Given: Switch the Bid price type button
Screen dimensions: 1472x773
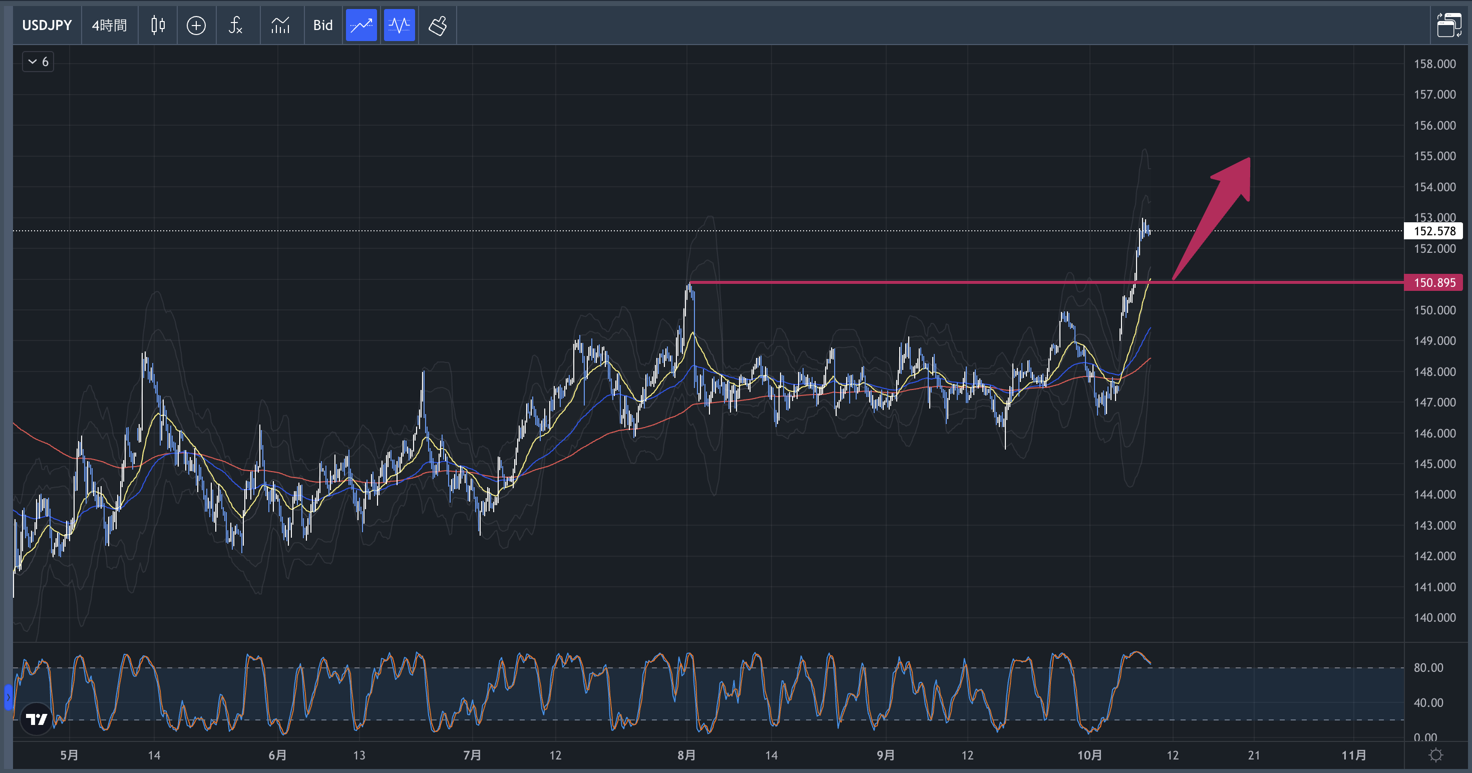Looking at the screenshot, I should [323, 25].
